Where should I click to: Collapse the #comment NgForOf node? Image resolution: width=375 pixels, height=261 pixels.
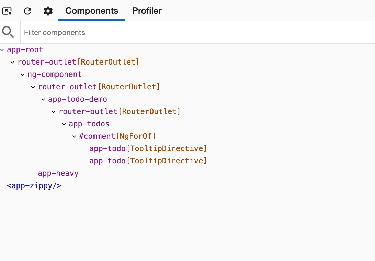point(75,136)
